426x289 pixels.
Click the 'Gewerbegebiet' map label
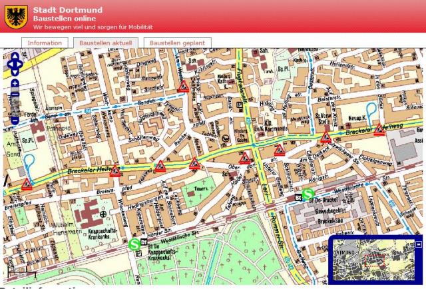point(331,210)
